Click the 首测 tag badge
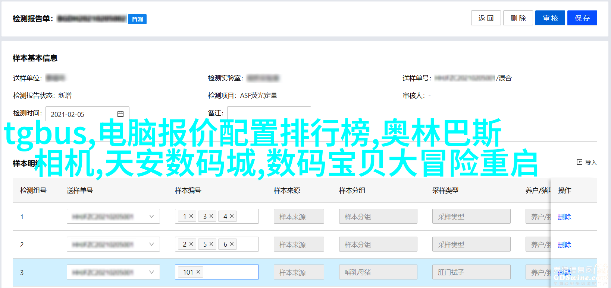Viewport: 611px width, 288px height. [137, 19]
